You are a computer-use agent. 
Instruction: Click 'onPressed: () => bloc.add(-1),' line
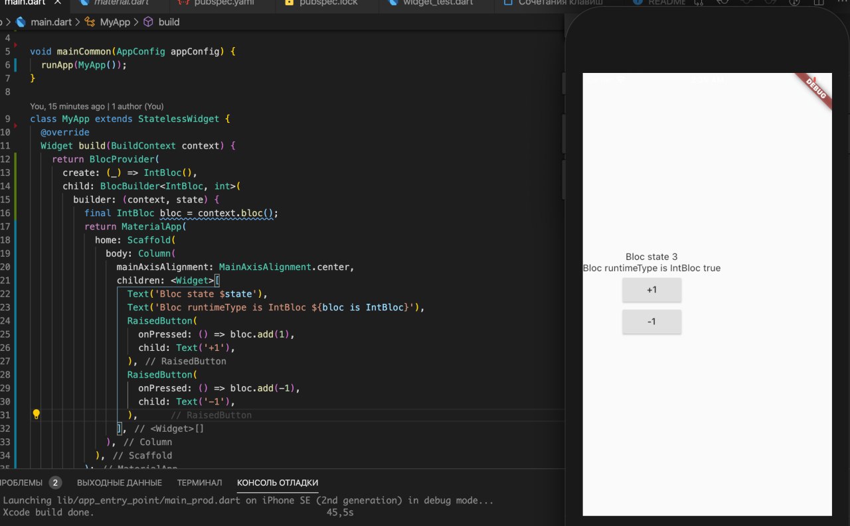coord(219,387)
